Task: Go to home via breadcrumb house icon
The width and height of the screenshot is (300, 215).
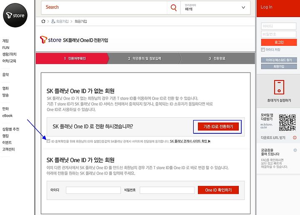Action: (x=43, y=21)
